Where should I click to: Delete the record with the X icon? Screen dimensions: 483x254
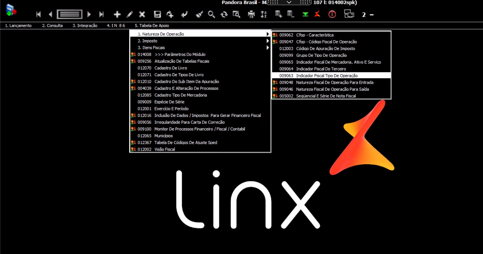(142, 14)
